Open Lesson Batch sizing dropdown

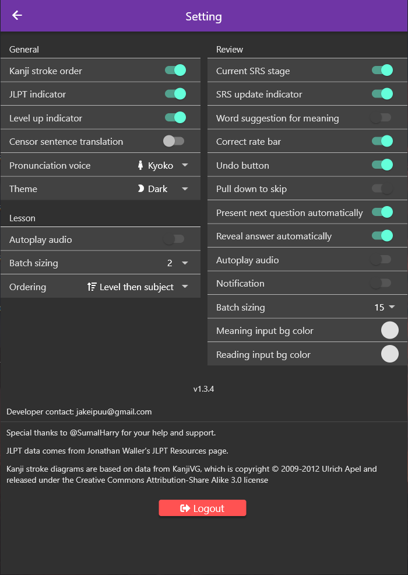click(x=185, y=263)
